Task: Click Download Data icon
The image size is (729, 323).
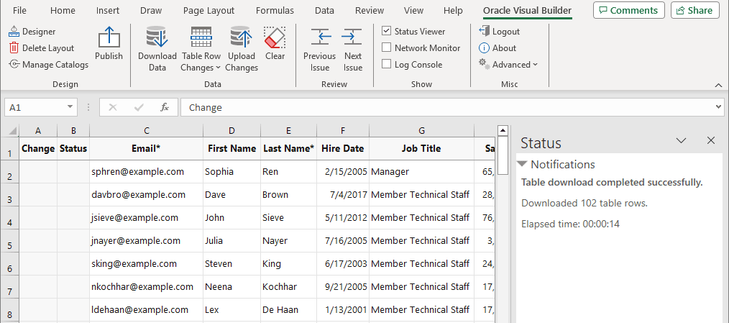Action: [157, 37]
